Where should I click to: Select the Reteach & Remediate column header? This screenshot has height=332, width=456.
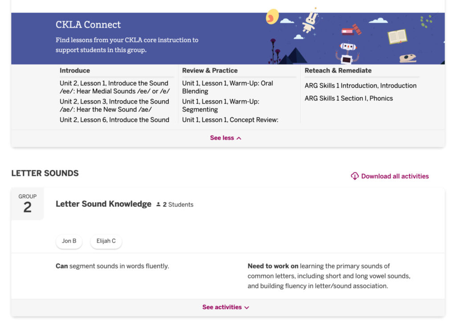pyautogui.click(x=338, y=70)
